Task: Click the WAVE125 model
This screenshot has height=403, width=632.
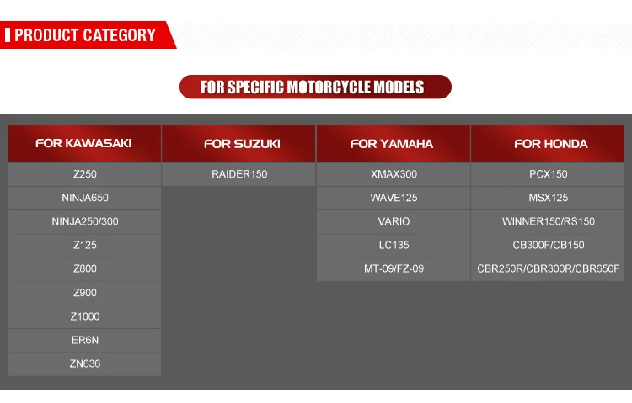Action: pyautogui.click(x=393, y=199)
